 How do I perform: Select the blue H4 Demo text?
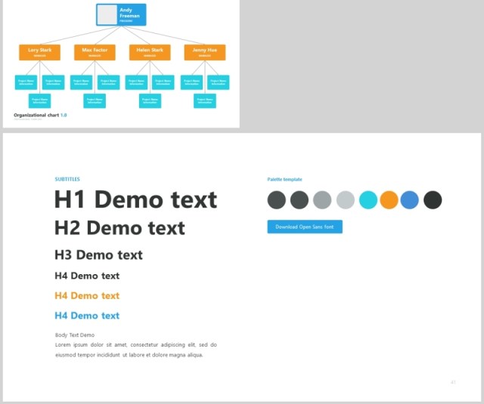(x=87, y=316)
